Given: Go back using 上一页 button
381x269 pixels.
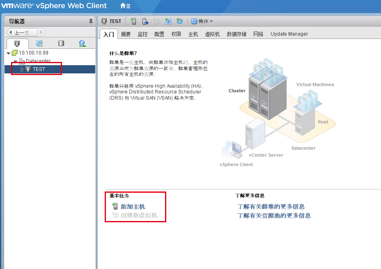Looking at the screenshot, I should click(x=21, y=32).
